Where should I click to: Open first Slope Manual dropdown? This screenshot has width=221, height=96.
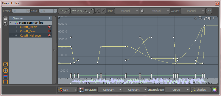[127, 11]
